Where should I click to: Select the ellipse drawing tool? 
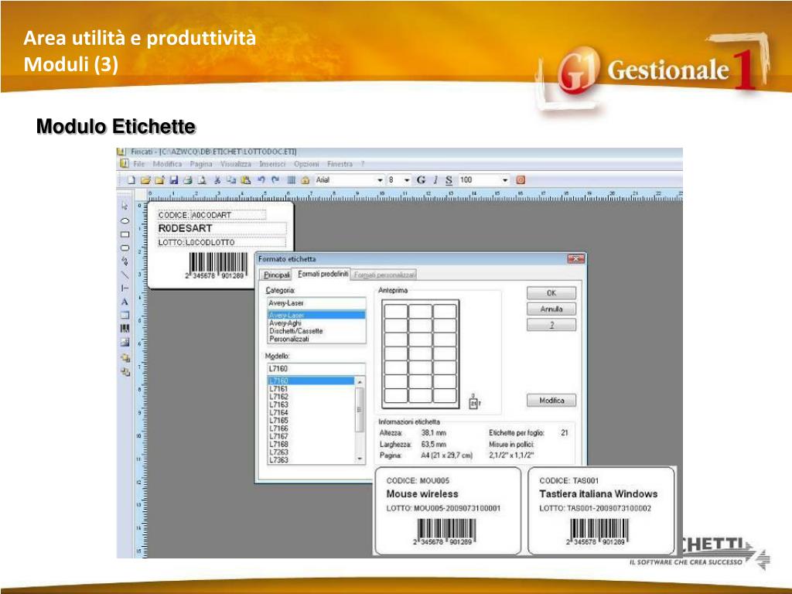(x=125, y=220)
